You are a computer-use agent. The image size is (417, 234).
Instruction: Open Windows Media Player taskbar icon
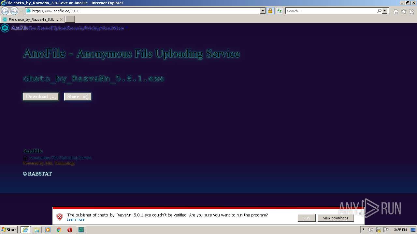point(48,230)
